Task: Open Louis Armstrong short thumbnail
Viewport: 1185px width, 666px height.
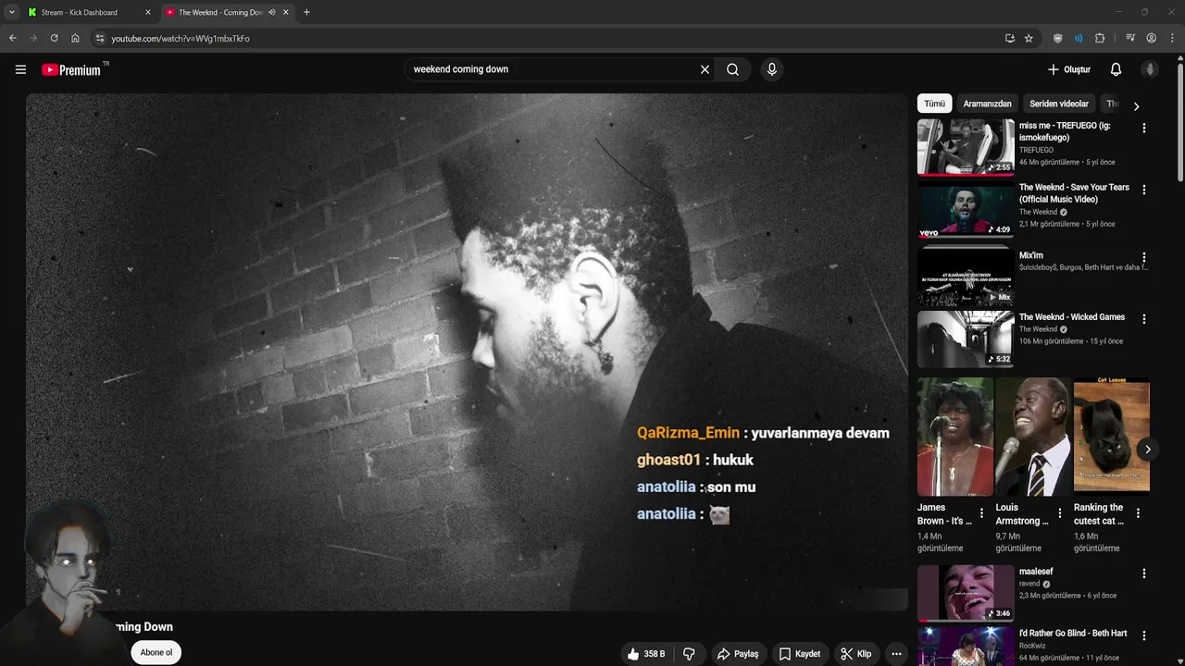Action: (x=1033, y=437)
